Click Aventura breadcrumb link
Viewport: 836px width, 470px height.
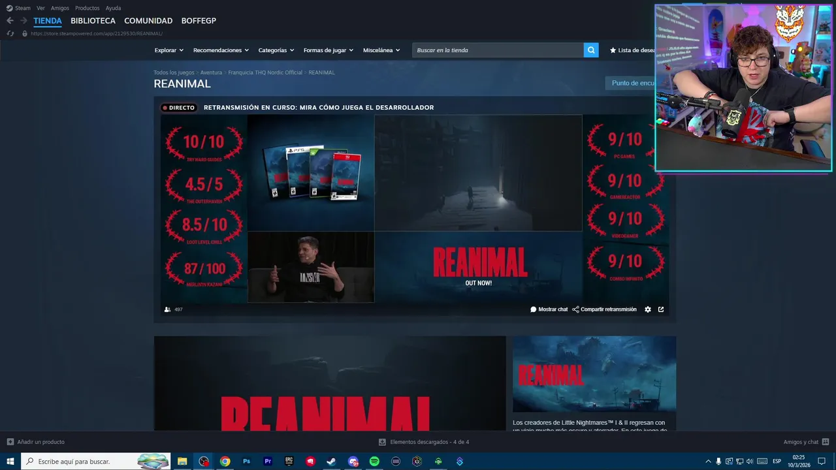pos(211,72)
